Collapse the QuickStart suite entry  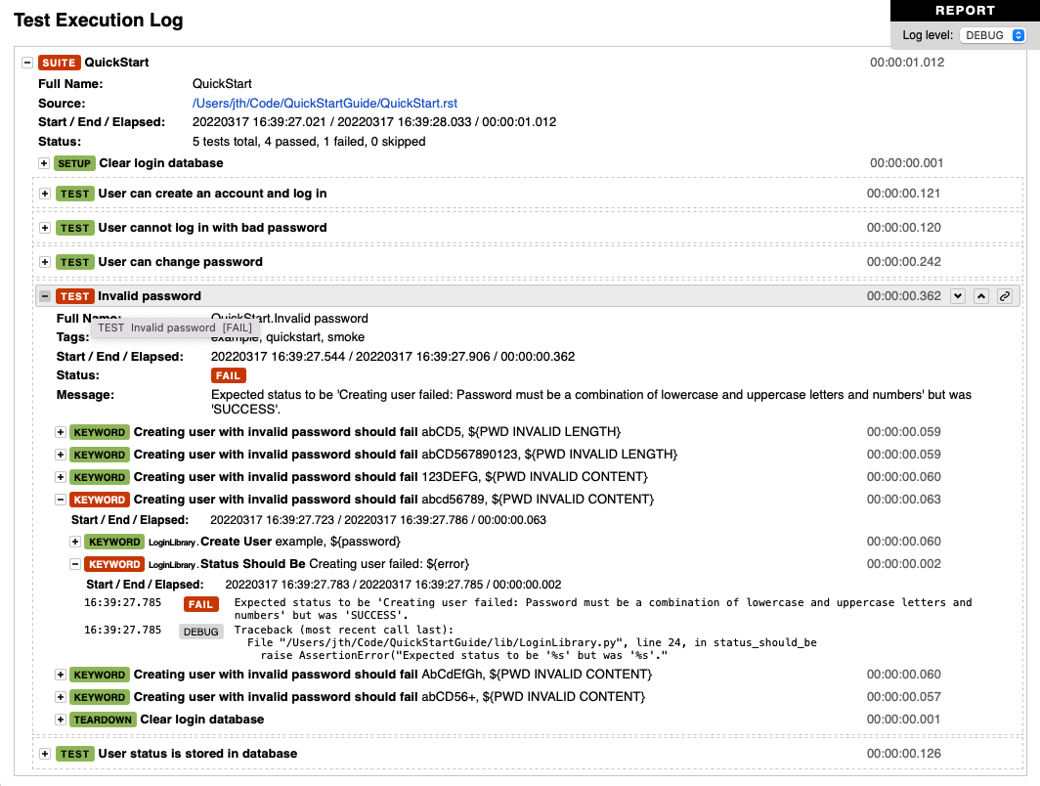(x=25, y=62)
